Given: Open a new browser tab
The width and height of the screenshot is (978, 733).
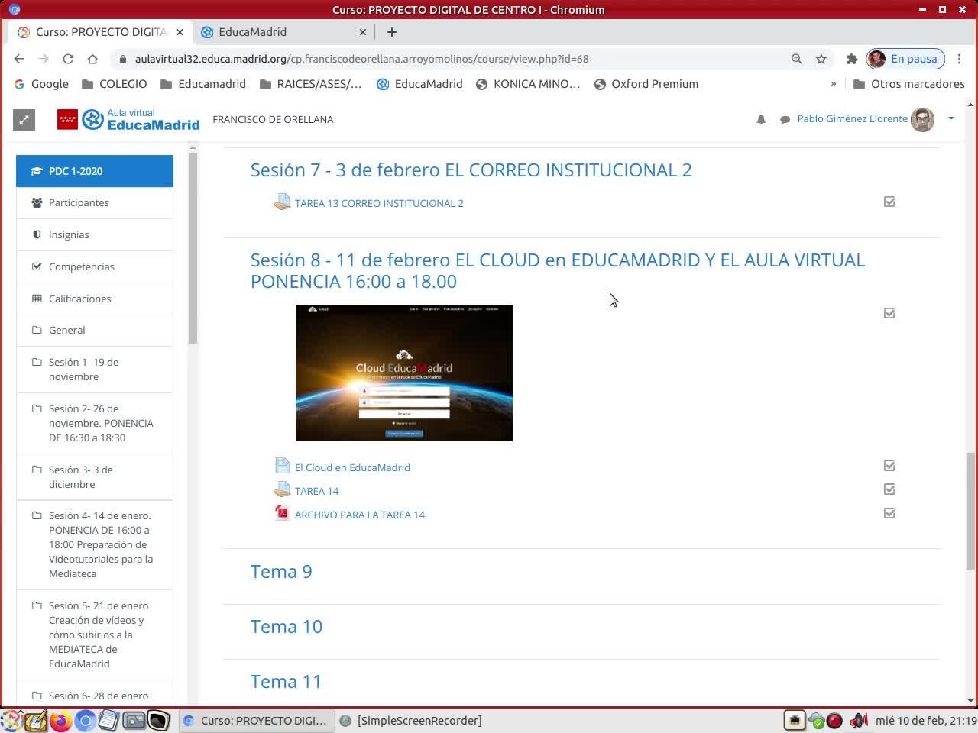Looking at the screenshot, I should point(392,32).
